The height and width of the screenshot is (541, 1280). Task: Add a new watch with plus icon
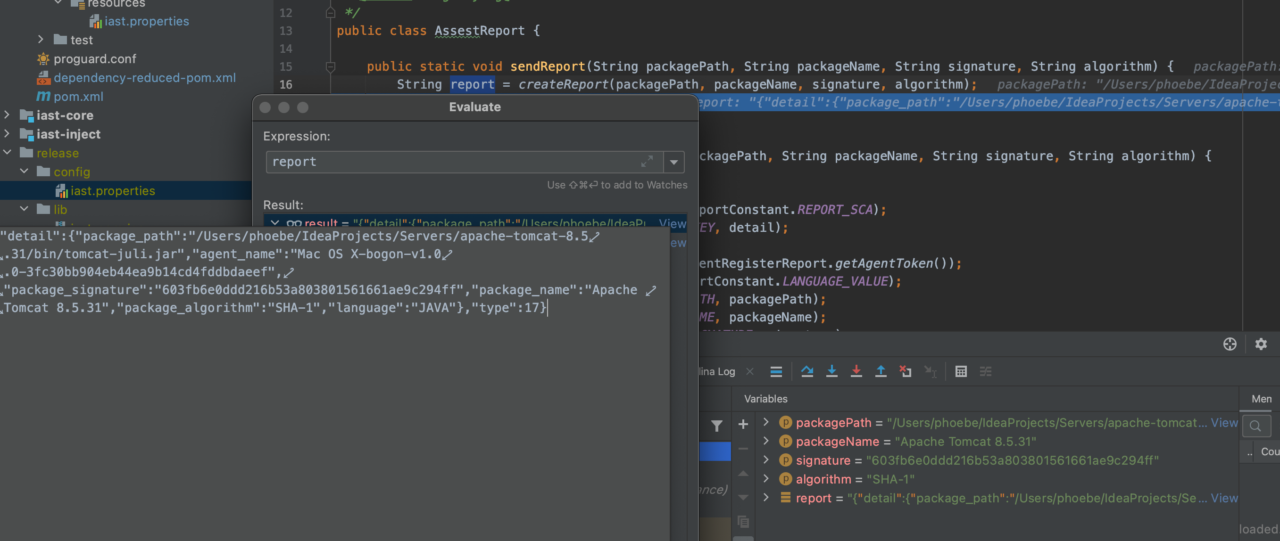(x=743, y=424)
